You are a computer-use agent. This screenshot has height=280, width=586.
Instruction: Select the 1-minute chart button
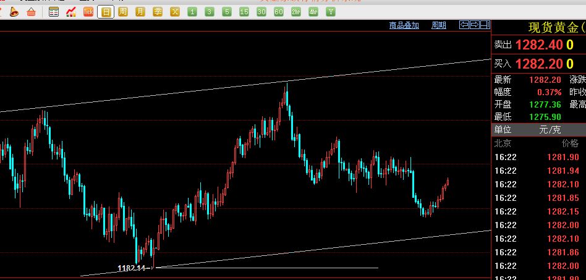tap(192, 12)
